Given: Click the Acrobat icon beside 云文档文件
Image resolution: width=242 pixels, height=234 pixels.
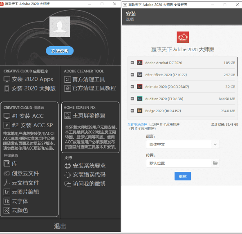Looking at the screenshot, I should pos(7,182).
